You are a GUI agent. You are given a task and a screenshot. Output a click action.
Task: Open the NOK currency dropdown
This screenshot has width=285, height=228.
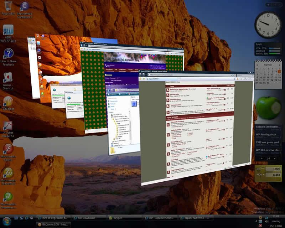(260, 175)
